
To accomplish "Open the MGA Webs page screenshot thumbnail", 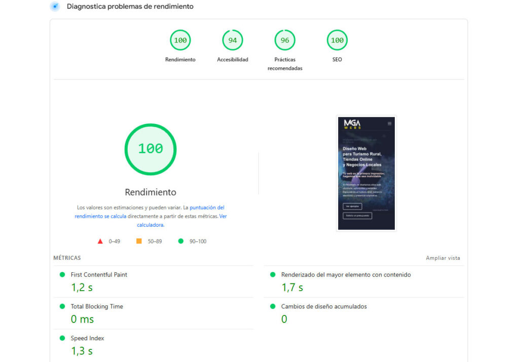I will pyautogui.click(x=366, y=173).
